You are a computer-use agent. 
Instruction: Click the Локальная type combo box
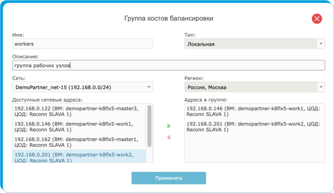point(255,44)
